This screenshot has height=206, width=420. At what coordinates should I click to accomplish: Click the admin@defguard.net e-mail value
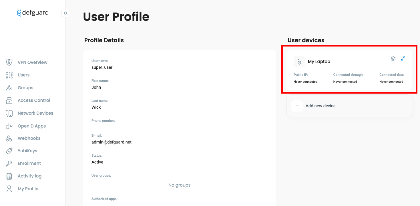click(112, 142)
